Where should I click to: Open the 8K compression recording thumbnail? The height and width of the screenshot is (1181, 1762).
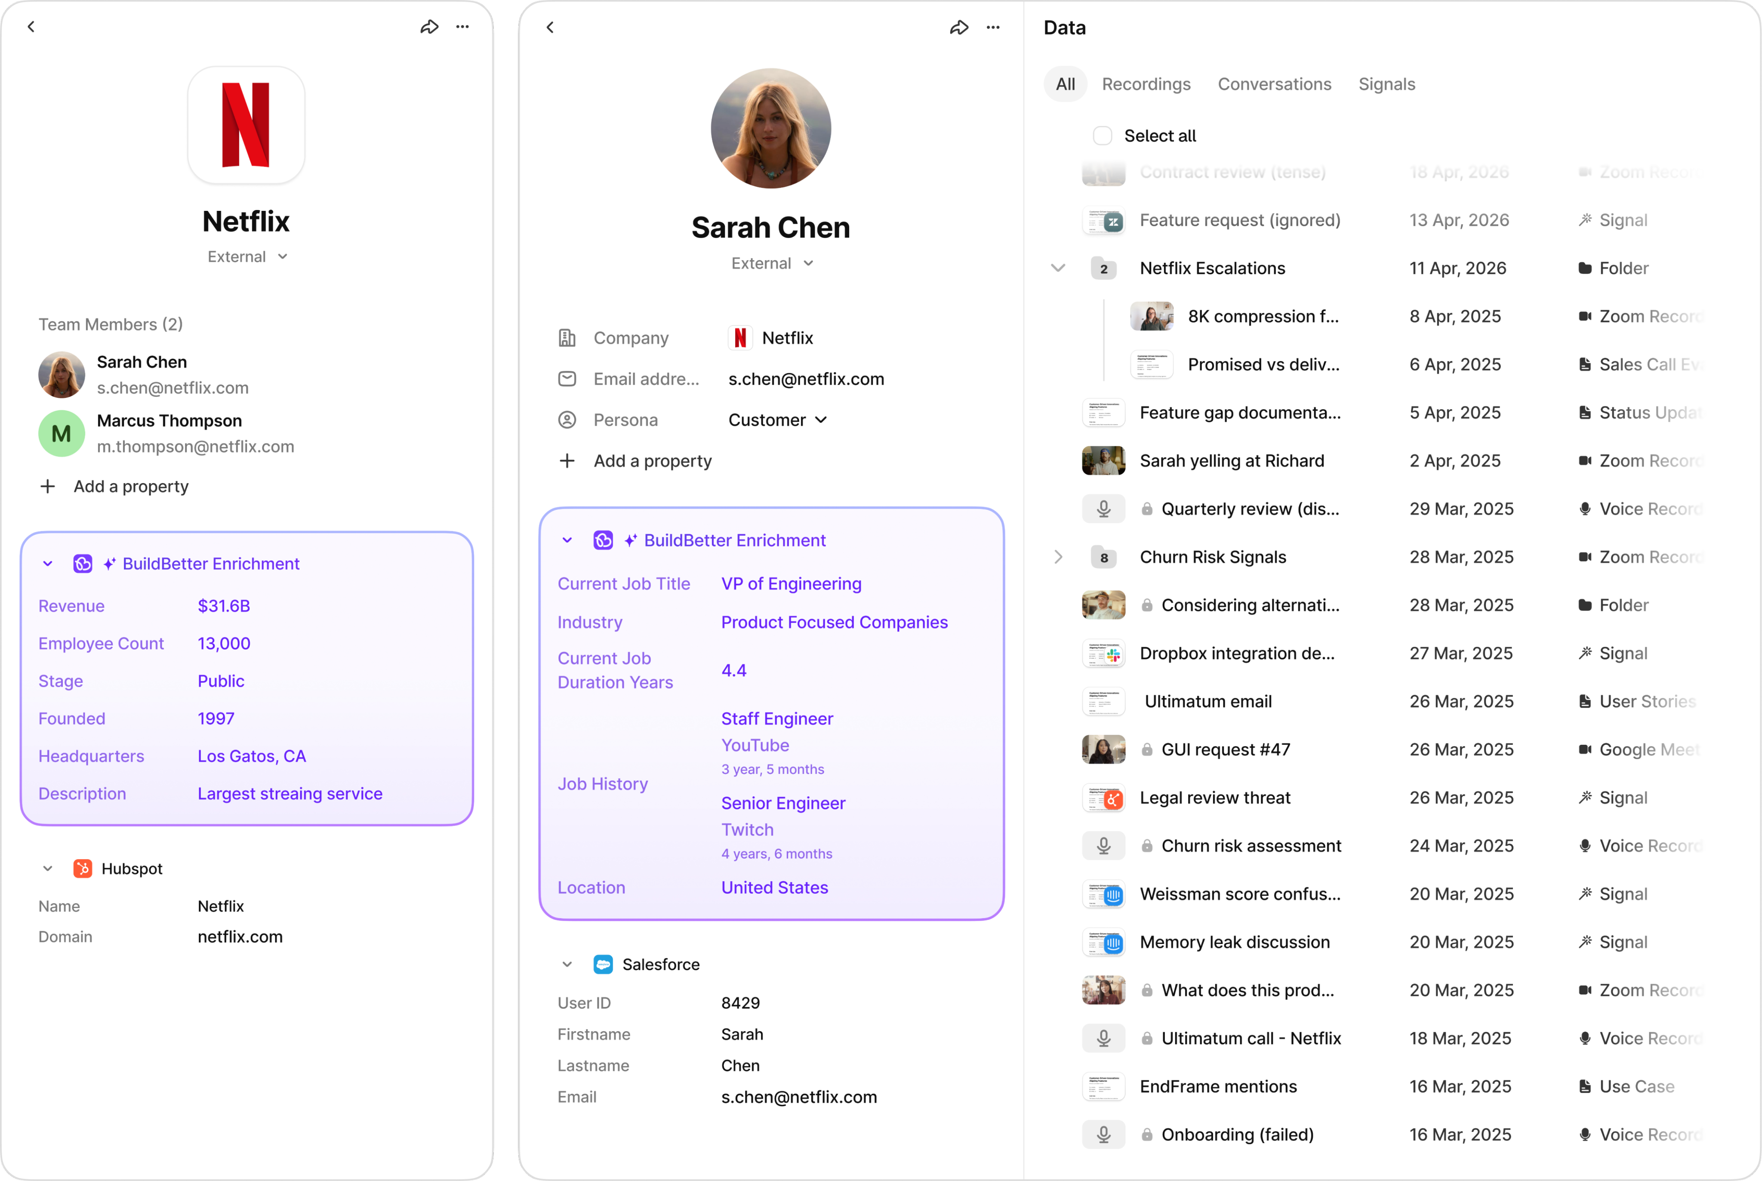pyautogui.click(x=1151, y=316)
